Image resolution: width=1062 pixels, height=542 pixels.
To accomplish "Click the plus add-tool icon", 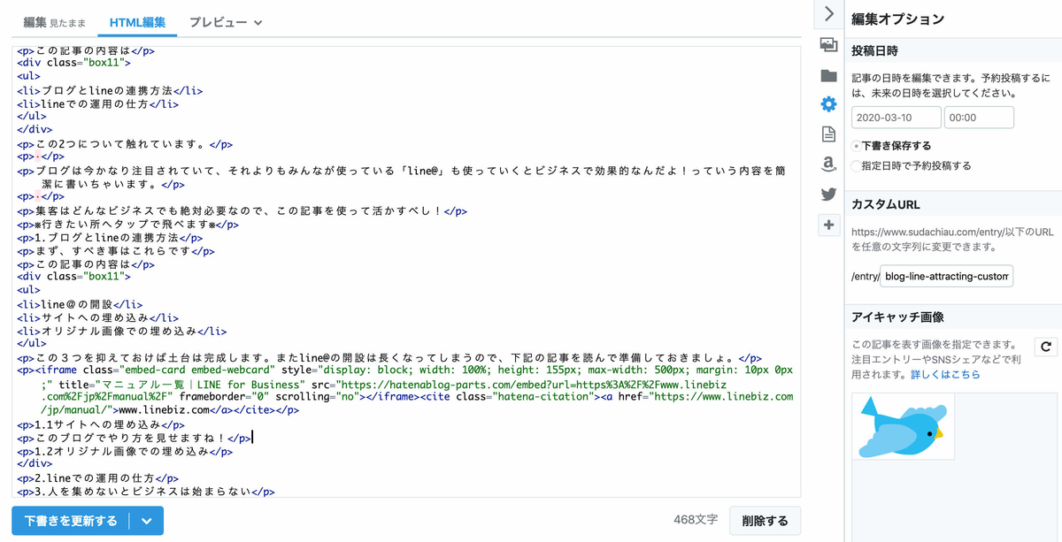I will 828,225.
